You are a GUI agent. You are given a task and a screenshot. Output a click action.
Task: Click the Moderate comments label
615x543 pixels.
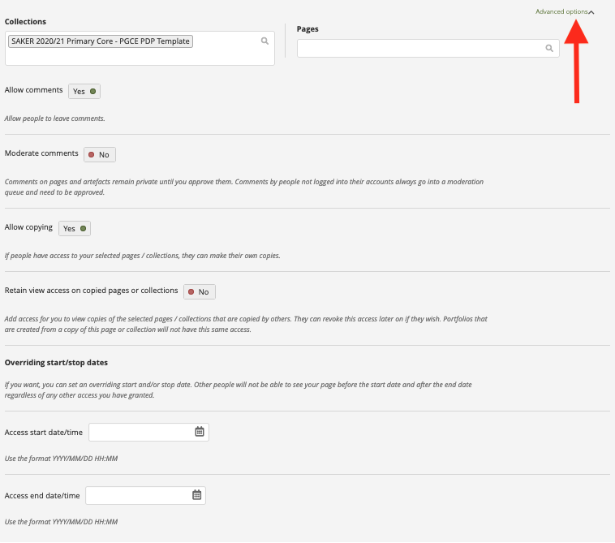pos(41,153)
